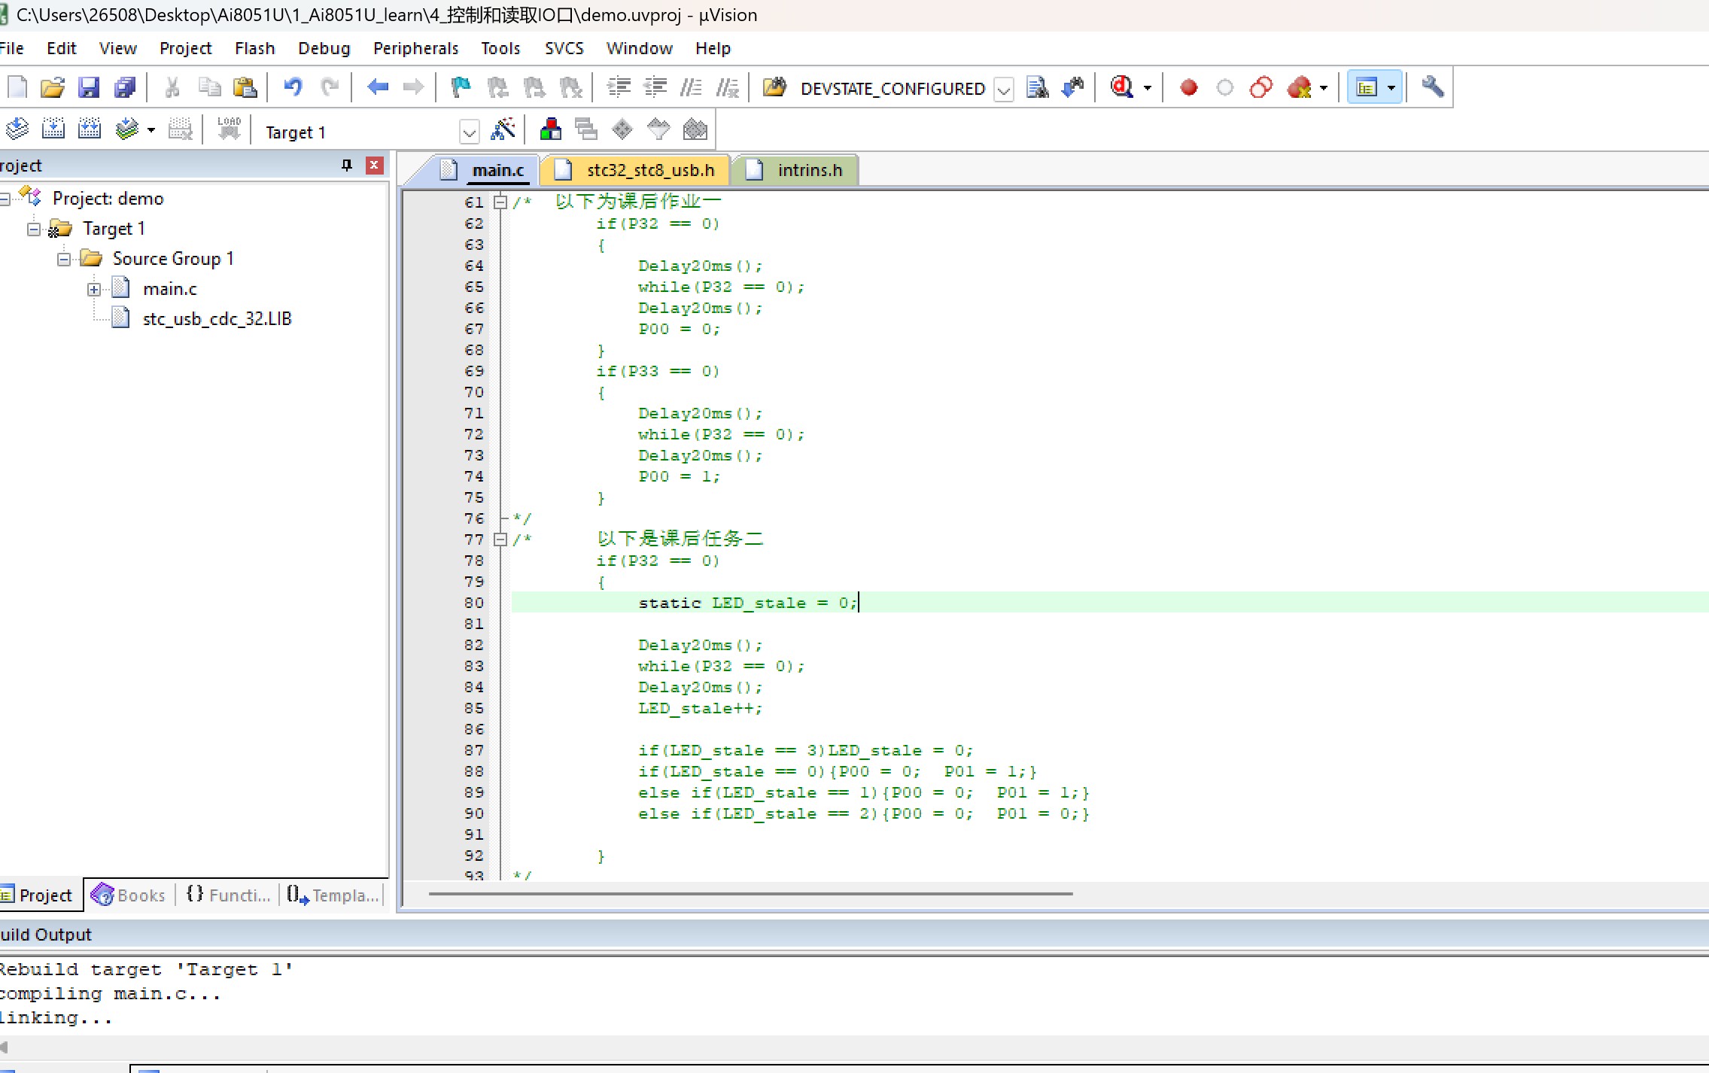
Task: Toggle the Enable/Disable Breakpoint circle icon
Action: pyautogui.click(x=1224, y=88)
